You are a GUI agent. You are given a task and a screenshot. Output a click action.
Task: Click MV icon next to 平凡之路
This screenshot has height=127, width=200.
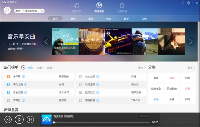[26, 84]
